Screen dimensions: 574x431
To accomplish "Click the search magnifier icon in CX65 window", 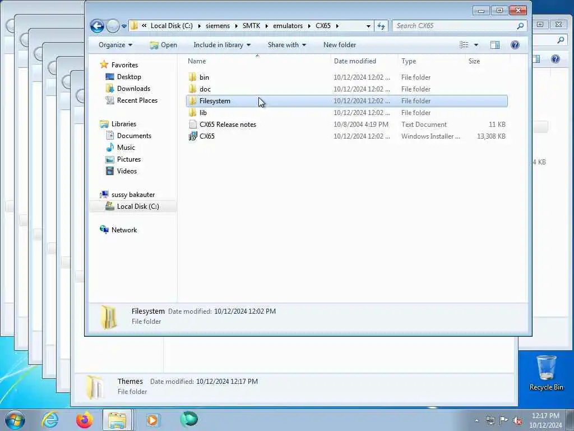I will pos(520,26).
